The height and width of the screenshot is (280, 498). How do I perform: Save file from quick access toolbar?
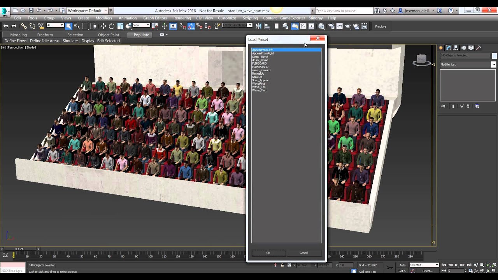pos(31,10)
